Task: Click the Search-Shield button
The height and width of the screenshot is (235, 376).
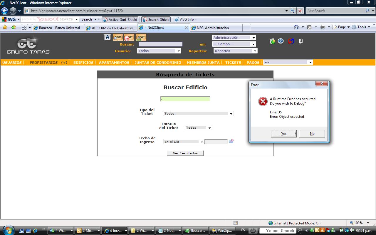Action: [156, 19]
